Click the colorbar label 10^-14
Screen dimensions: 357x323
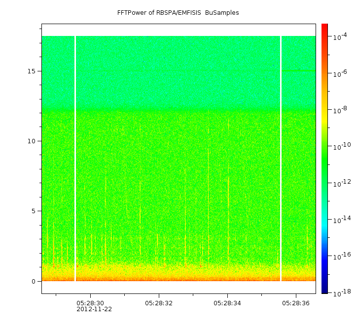point(342,220)
